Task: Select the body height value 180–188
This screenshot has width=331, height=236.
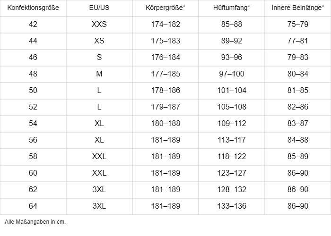Action: (x=165, y=124)
